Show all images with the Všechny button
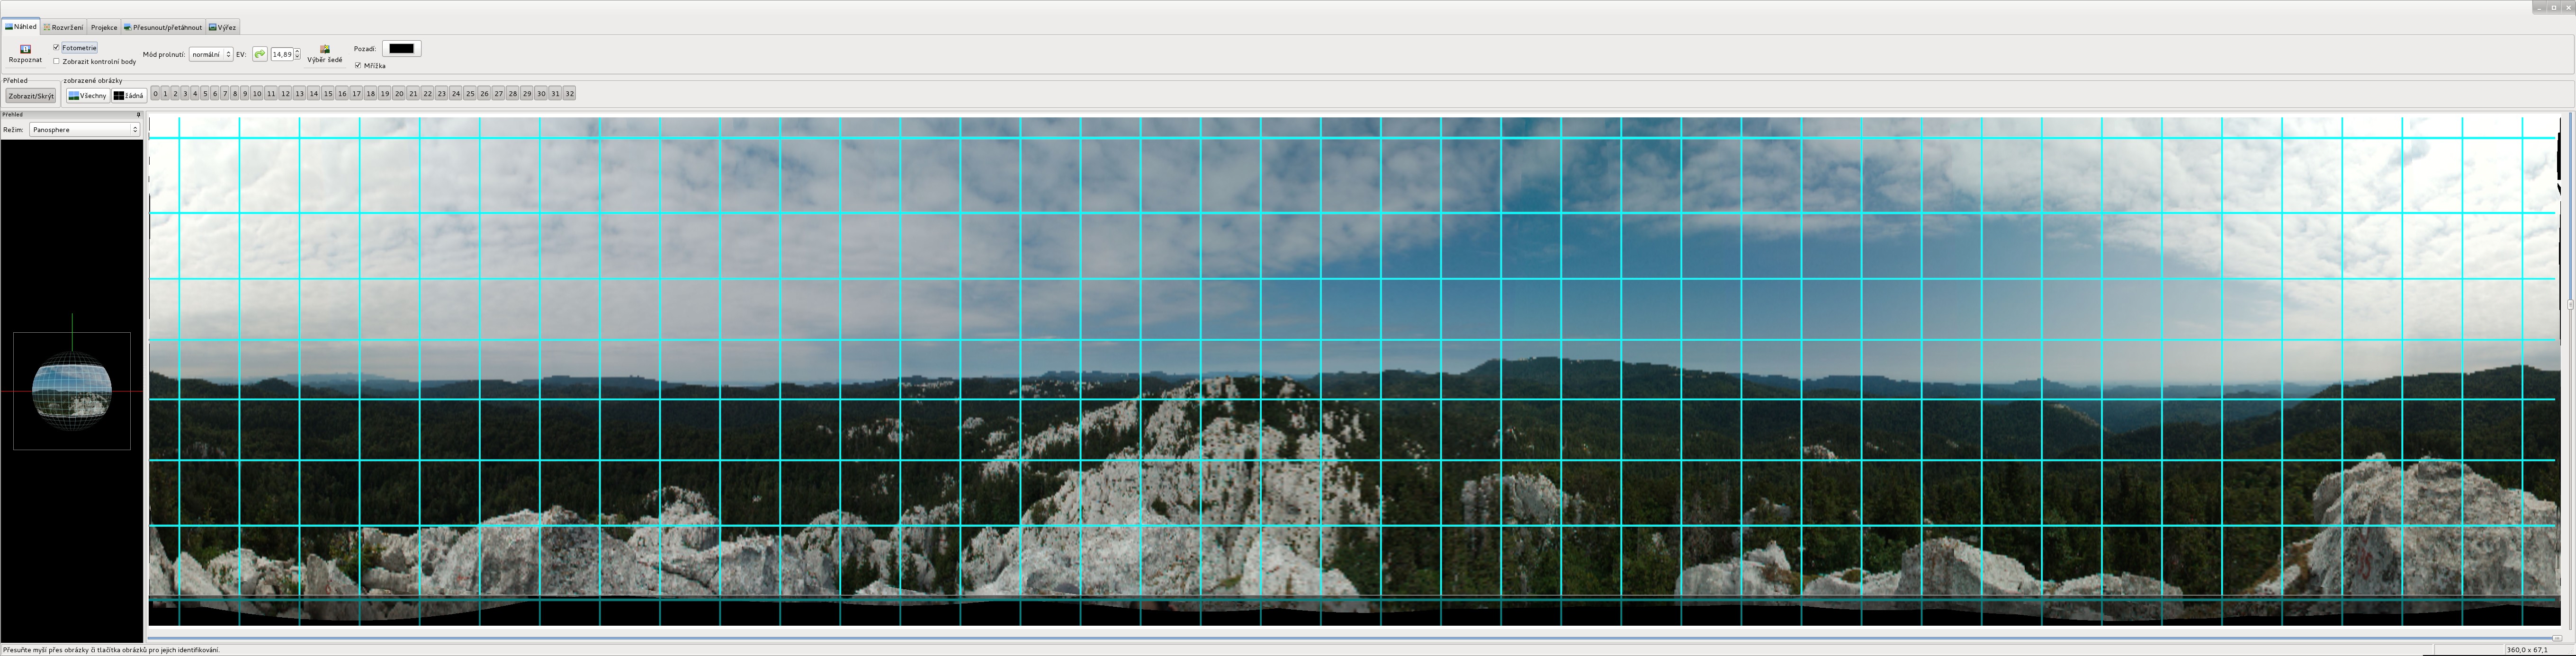Viewport: 2576px width, 656px height. [x=88, y=96]
